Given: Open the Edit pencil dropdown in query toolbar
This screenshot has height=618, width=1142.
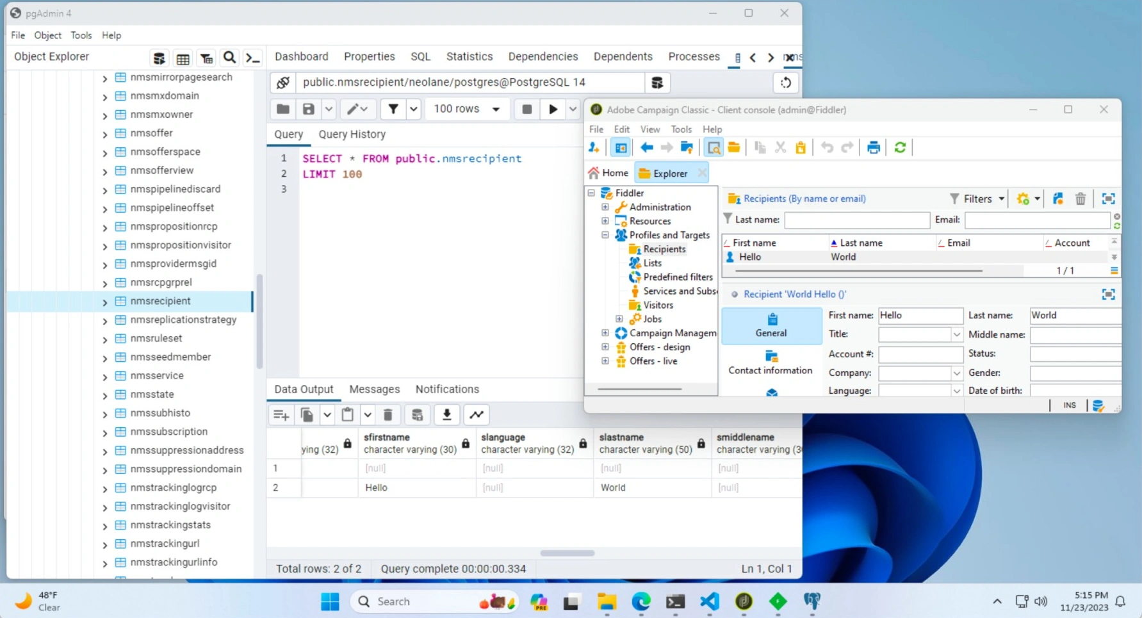Looking at the screenshot, I should [x=357, y=109].
